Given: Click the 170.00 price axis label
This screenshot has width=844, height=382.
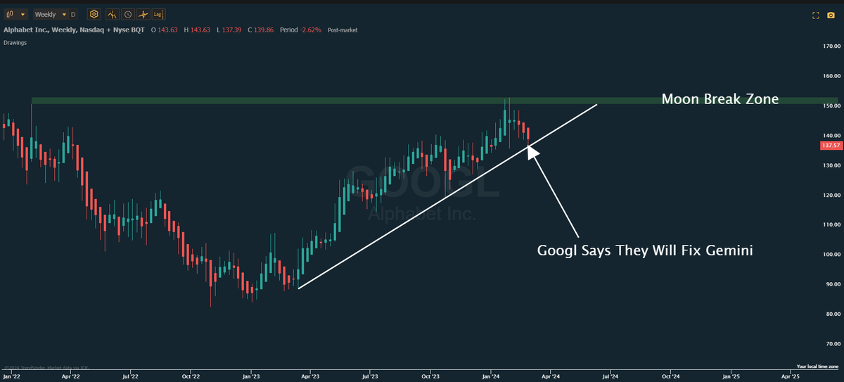Looking at the screenshot, I should (831, 46).
